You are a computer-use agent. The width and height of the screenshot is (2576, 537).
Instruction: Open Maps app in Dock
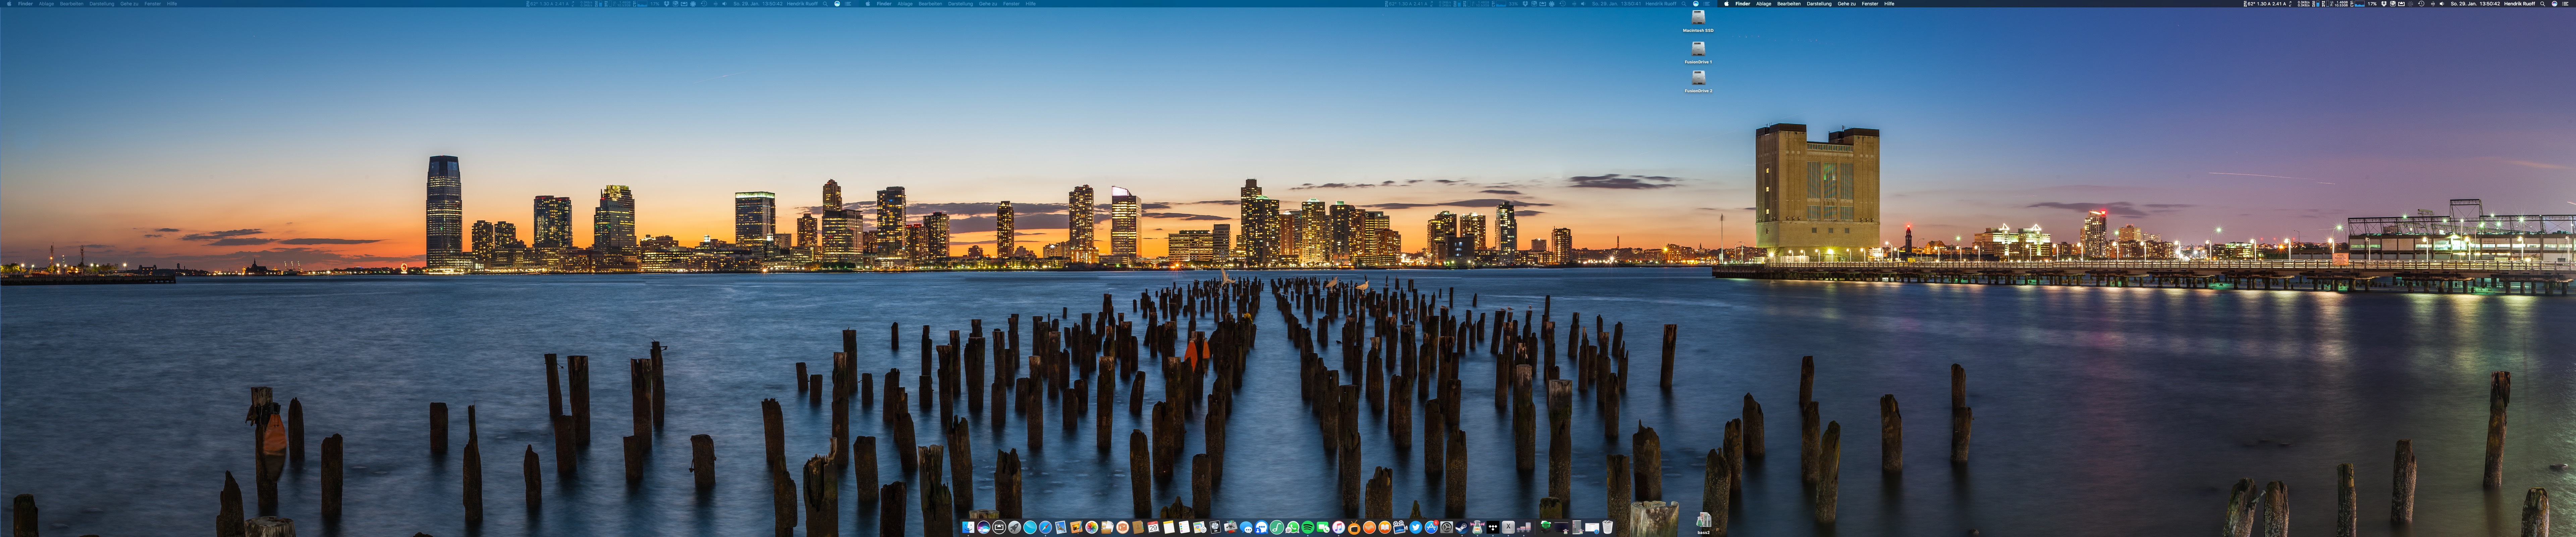(1200, 527)
